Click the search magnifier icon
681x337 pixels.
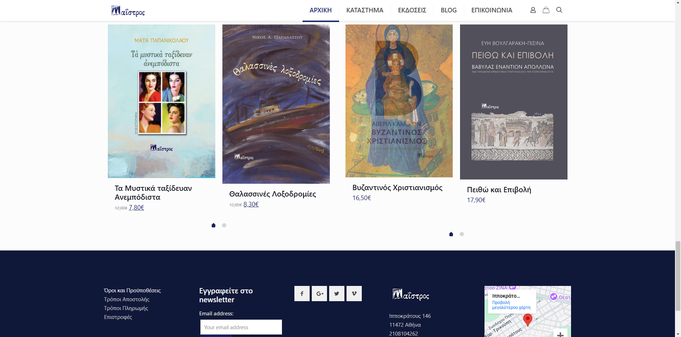[559, 10]
